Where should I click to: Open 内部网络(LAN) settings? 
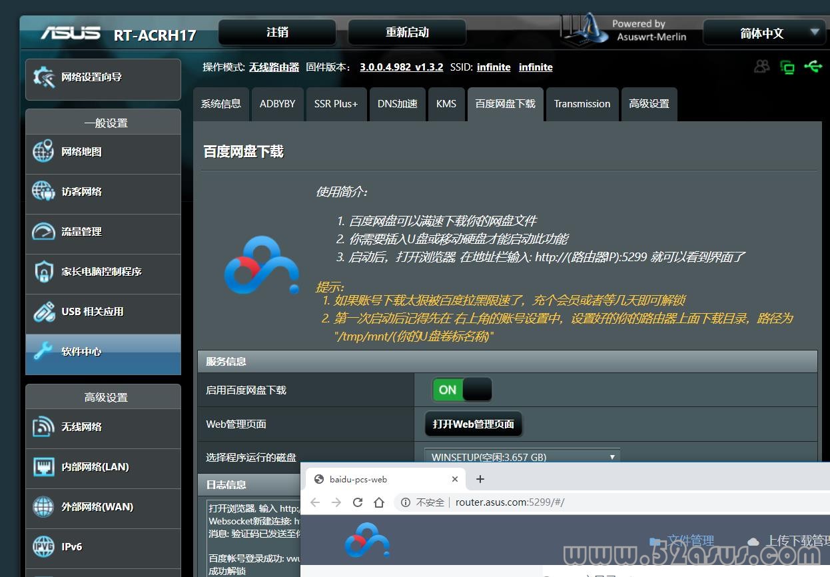[103, 467]
